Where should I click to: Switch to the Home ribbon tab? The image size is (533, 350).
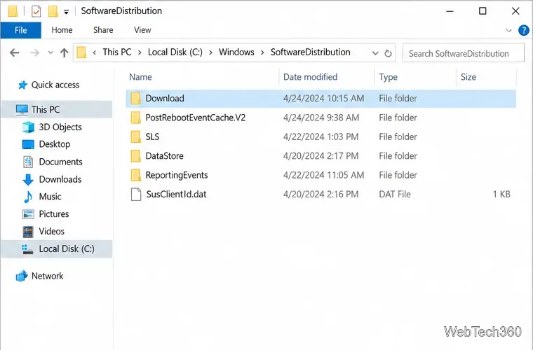(x=62, y=30)
